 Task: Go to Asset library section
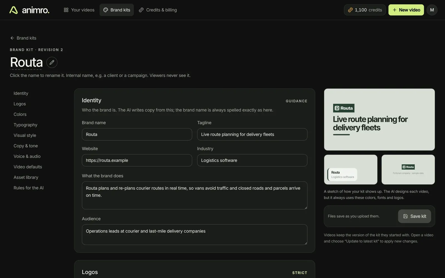(x=26, y=177)
